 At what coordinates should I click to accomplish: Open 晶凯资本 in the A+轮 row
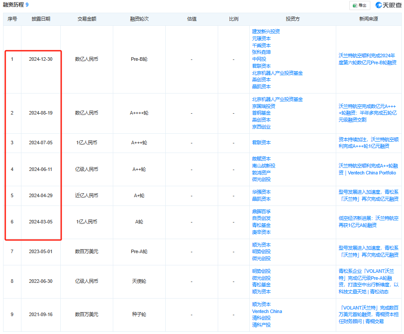click(x=261, y=199)
